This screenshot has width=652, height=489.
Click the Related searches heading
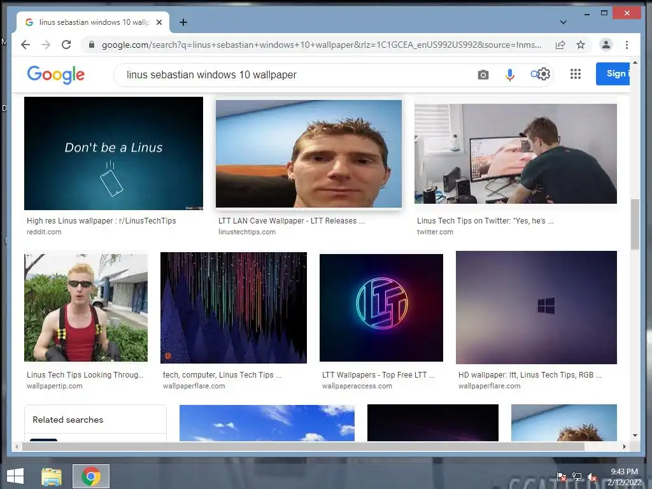pyautogui.click(x=67, y=420)
